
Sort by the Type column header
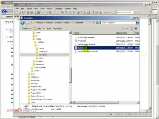coord(137,33)
